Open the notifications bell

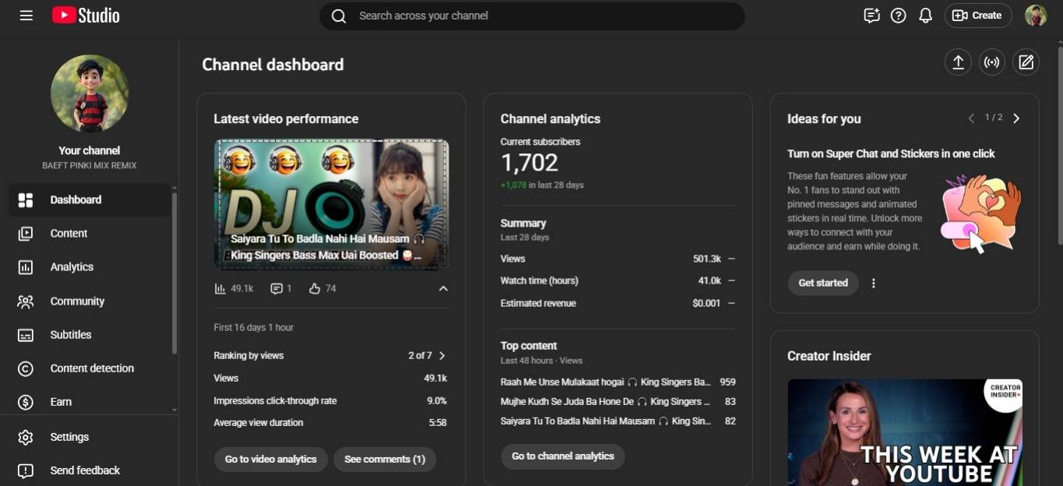tap(925, 16)
